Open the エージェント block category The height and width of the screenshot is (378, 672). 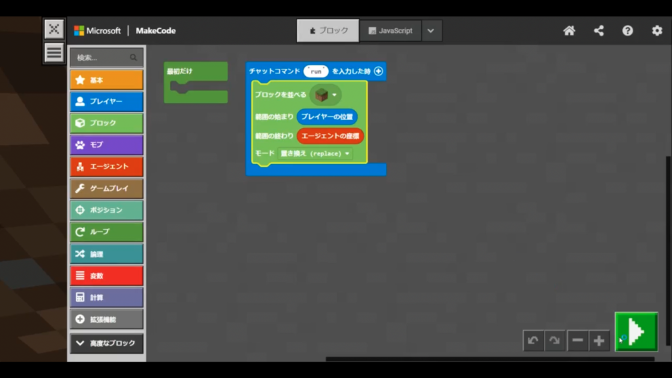tap(106, 167)
